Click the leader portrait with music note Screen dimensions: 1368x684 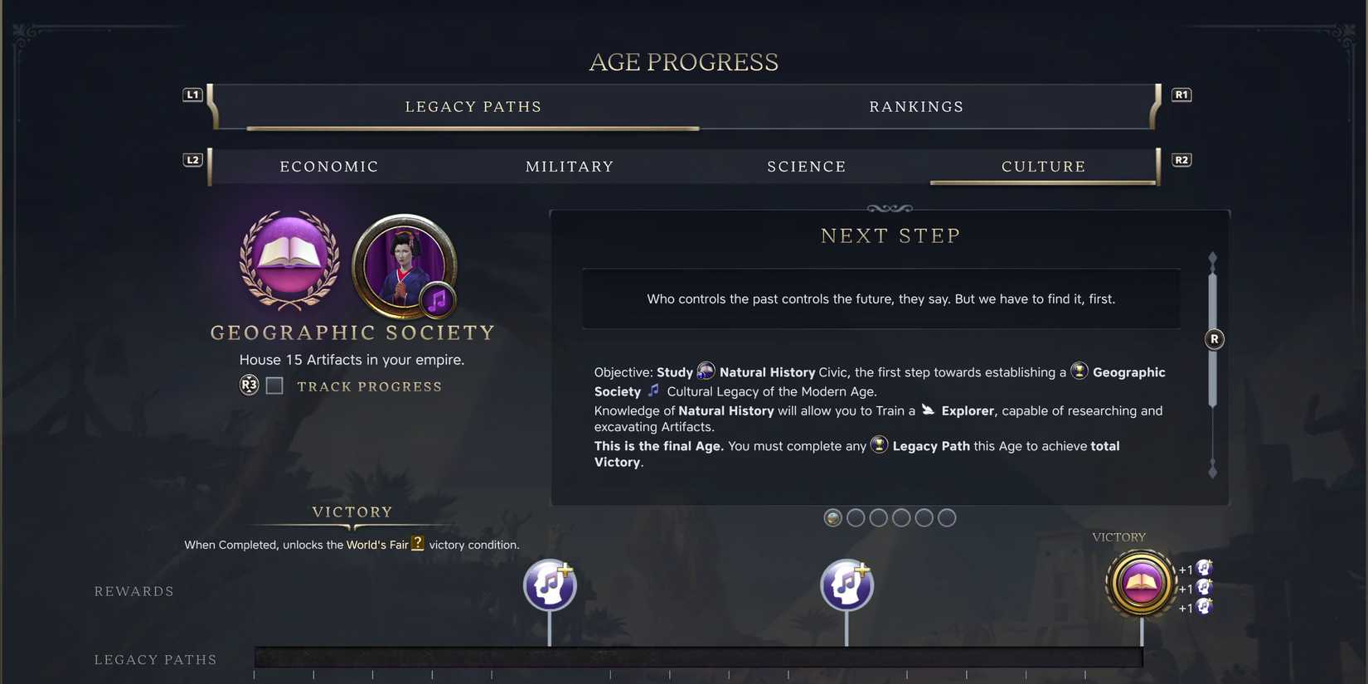[404, 266]
